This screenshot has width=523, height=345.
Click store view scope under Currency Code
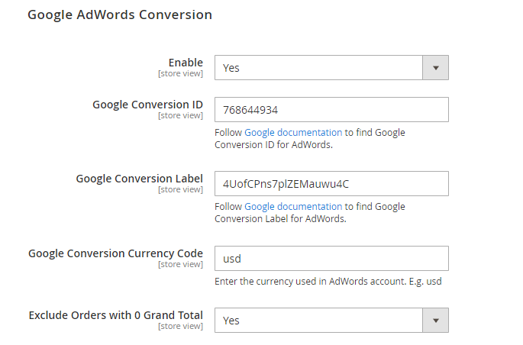click(180, 264)
